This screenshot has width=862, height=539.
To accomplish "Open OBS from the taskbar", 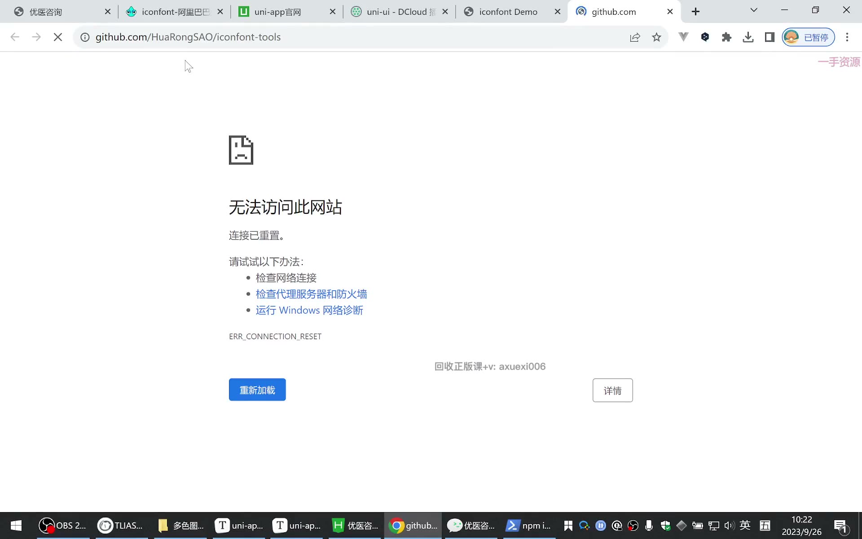I will (62, 526).
